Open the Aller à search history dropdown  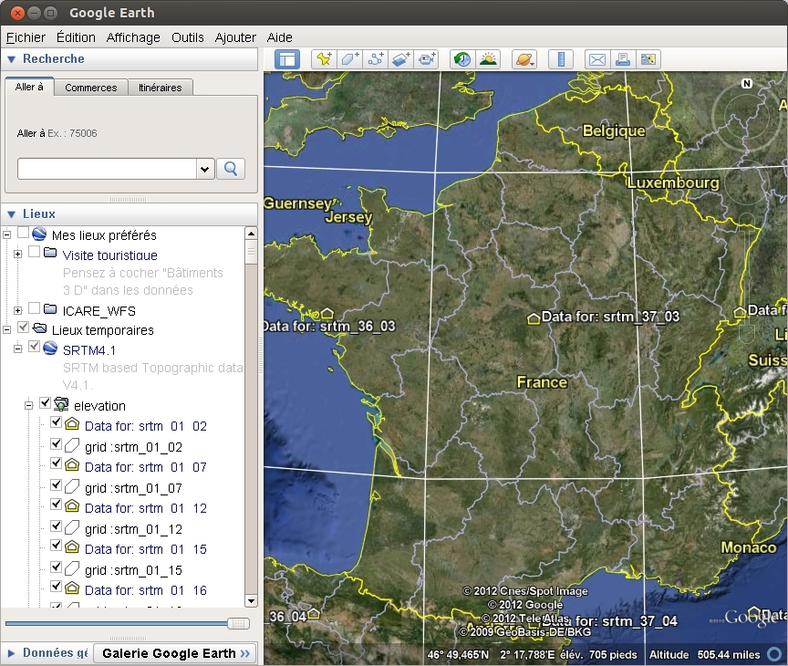click(205, 169)
